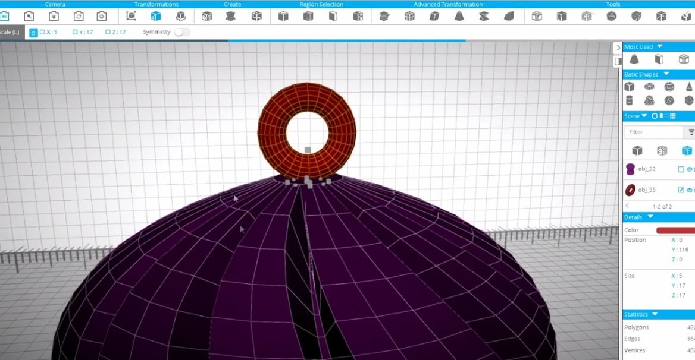Select the zoom camera tool
Image resolution: width=695 pixels, height=360 pixels.
click(29, 17)
